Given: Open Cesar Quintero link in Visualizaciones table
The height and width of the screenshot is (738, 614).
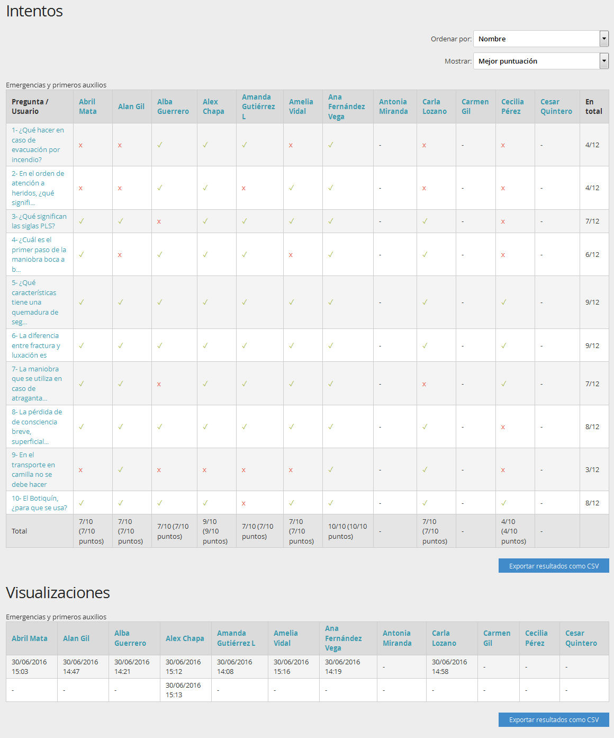Looking at the screenshot, I should pos(581,638).
